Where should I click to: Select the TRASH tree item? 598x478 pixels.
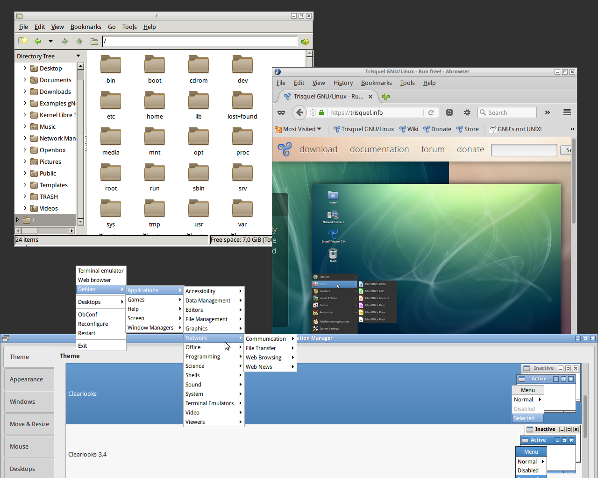[x=49, y=197]
